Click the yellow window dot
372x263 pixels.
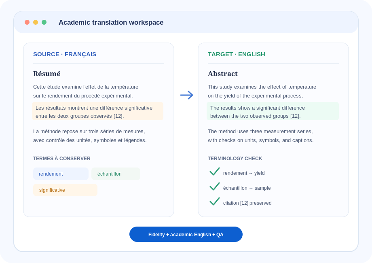tap(36, 22)
